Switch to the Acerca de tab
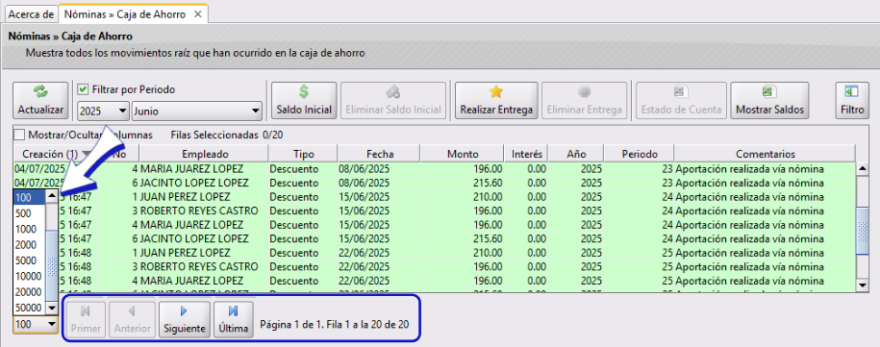880x347 pixels. [x=32, y=14]
